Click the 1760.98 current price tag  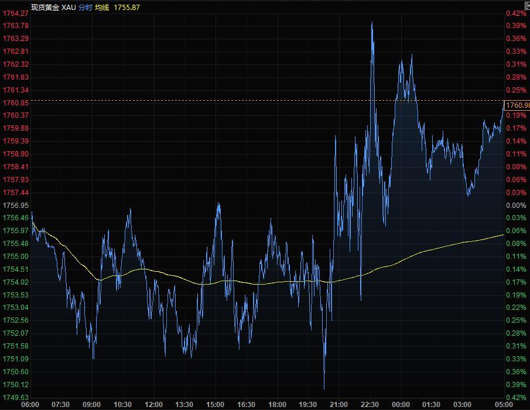pos(517,105)
